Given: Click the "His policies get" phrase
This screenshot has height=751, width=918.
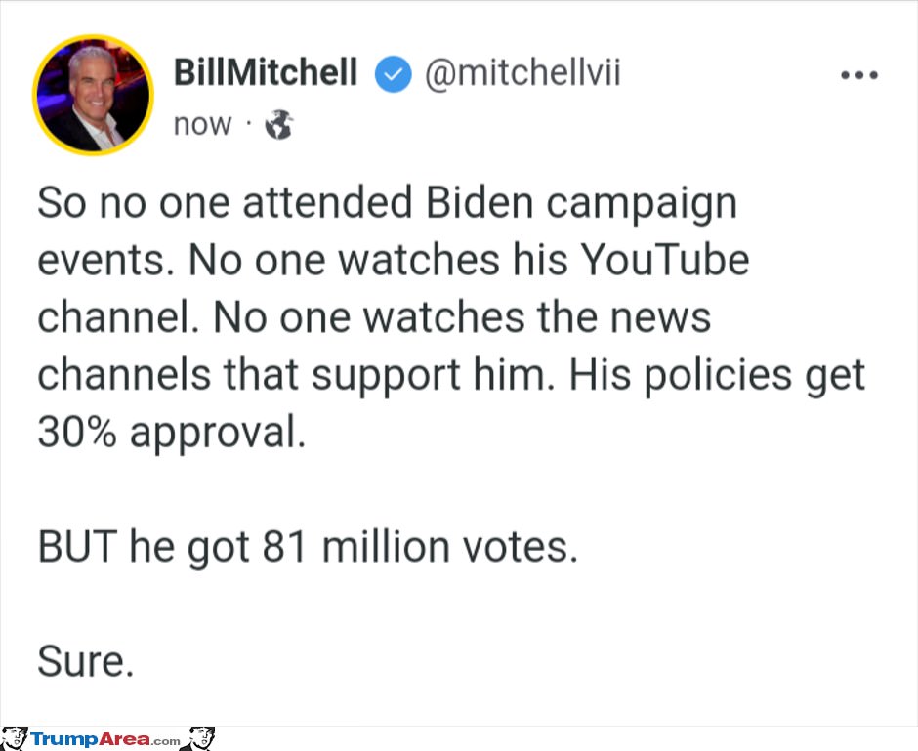Looking at the screenshot, I should coord(717,376).
